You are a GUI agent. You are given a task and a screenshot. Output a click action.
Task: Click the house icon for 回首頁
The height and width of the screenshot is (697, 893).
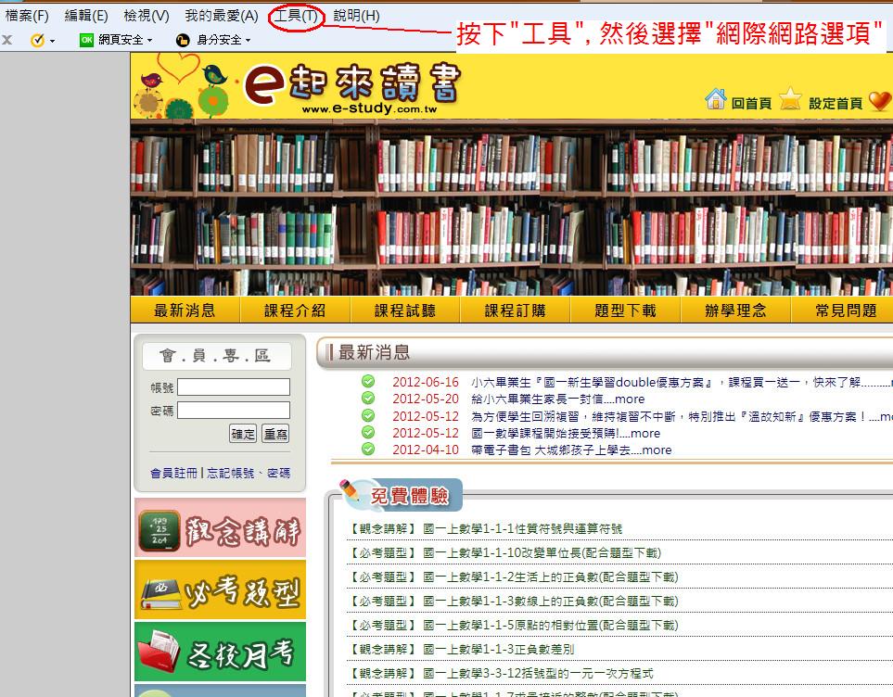[x=715, y=99]
